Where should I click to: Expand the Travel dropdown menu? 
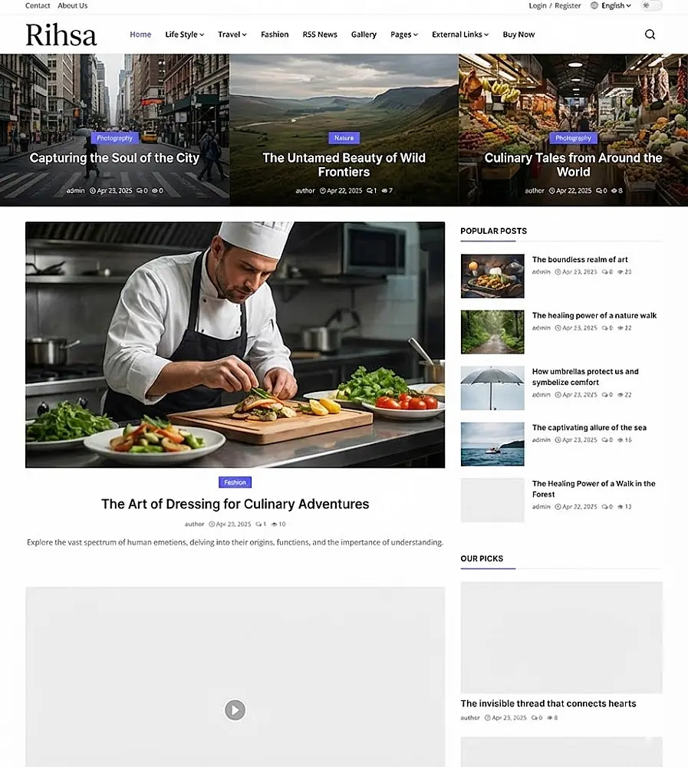click(x=232, y=35)
